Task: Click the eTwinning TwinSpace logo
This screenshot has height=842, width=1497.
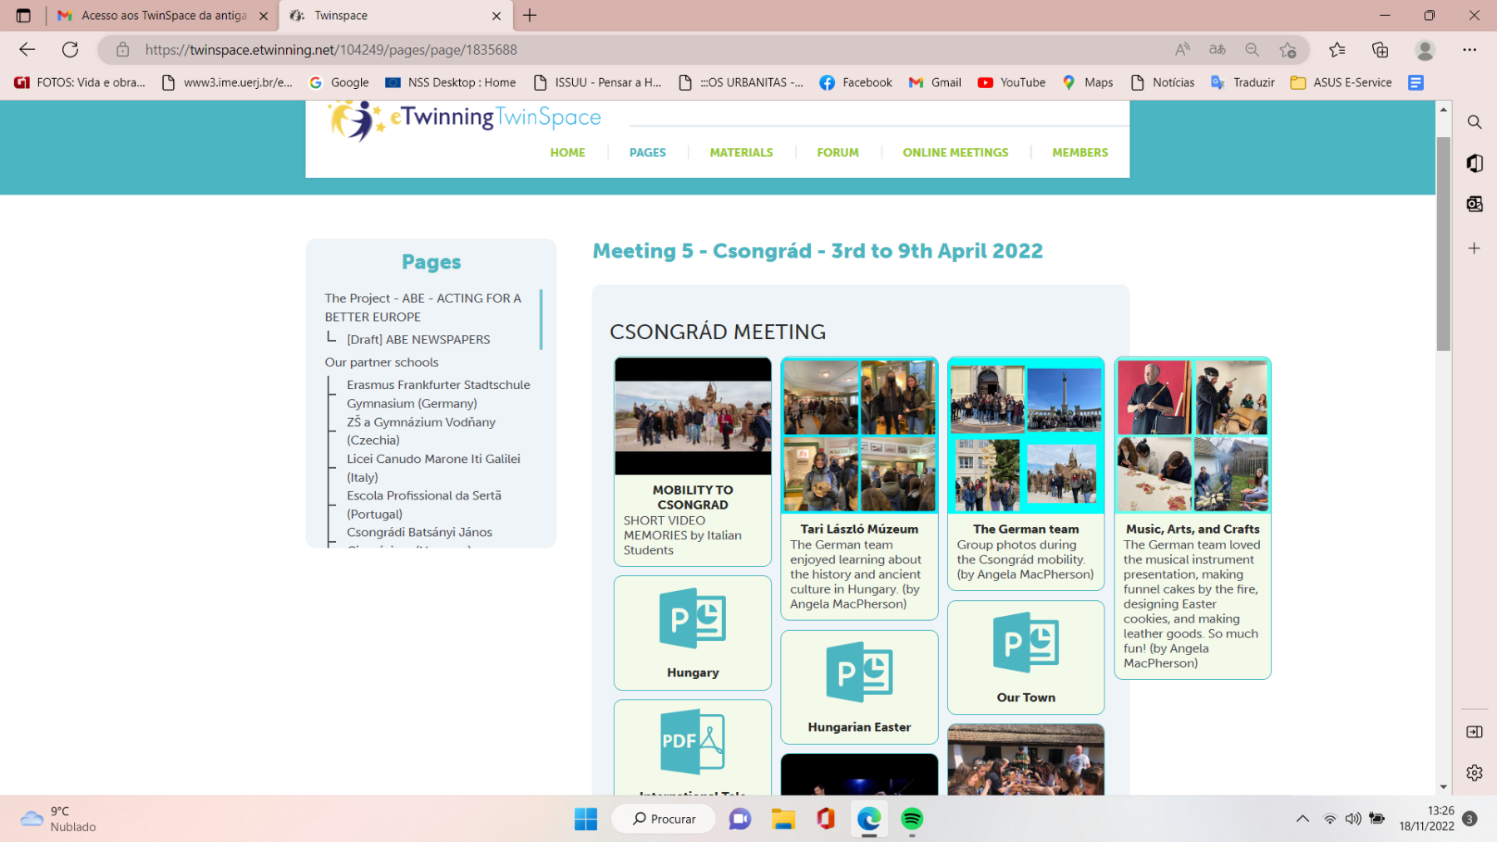Action: (464, 119)
